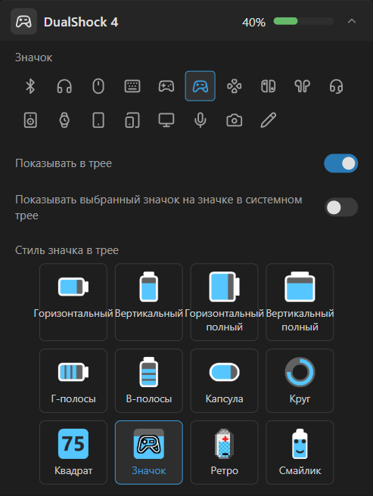Select the Смайлик battery style
The image size is (373, 496).
coord(300,453)
